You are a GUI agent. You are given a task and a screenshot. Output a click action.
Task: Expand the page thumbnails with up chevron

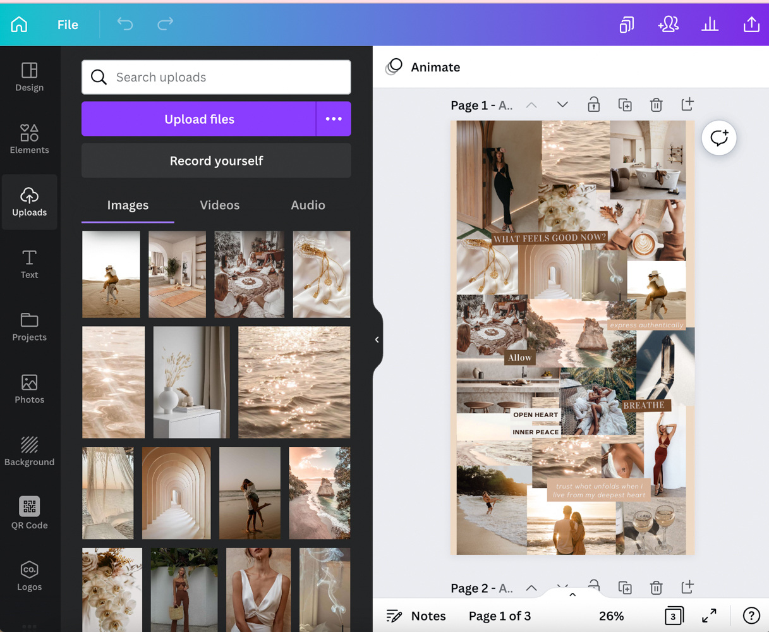pyautogui.click(x=572, y=595)
